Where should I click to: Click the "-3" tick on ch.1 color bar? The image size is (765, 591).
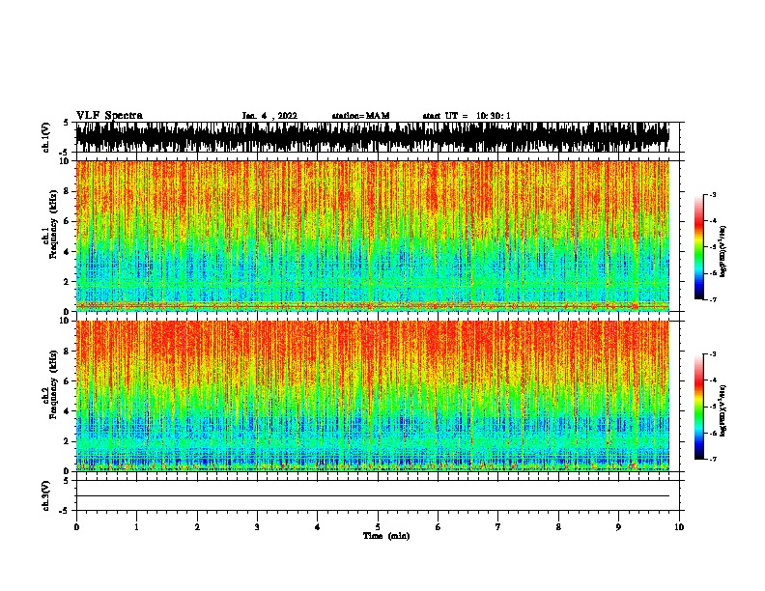click(713, 195)
